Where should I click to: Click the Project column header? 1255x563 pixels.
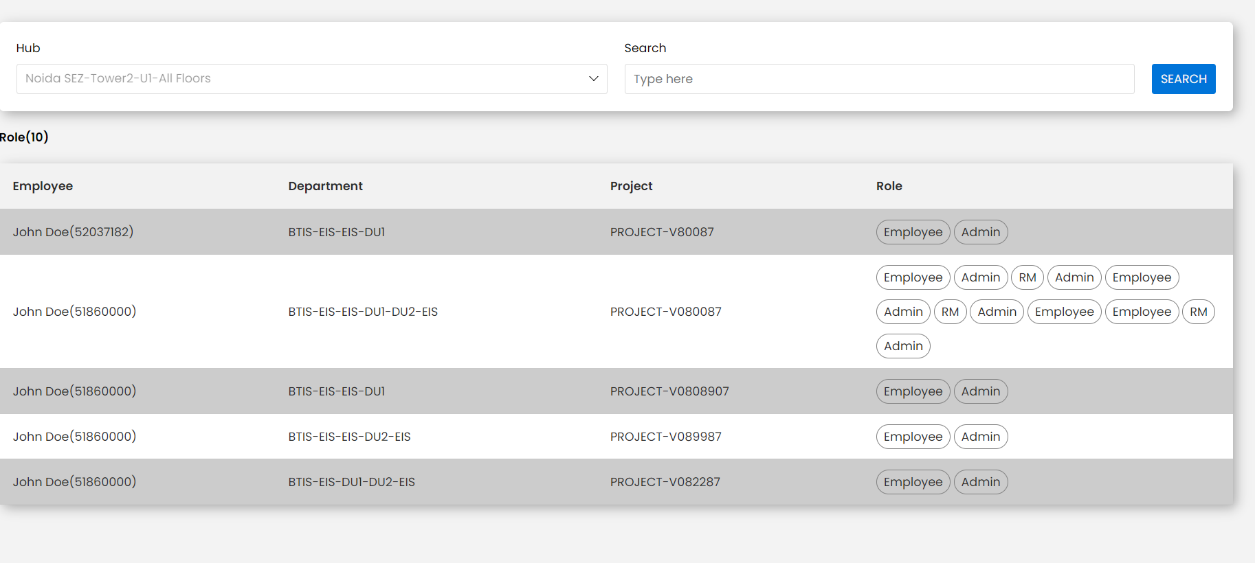pos(631,186)
